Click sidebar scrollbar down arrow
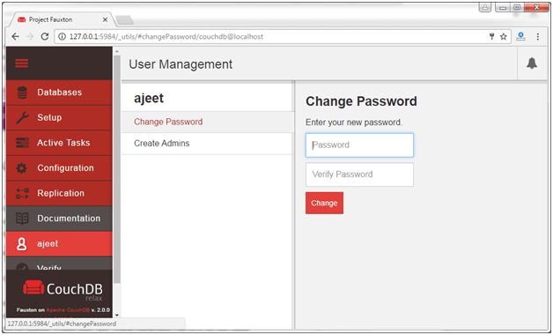 [x=117, y=316]
